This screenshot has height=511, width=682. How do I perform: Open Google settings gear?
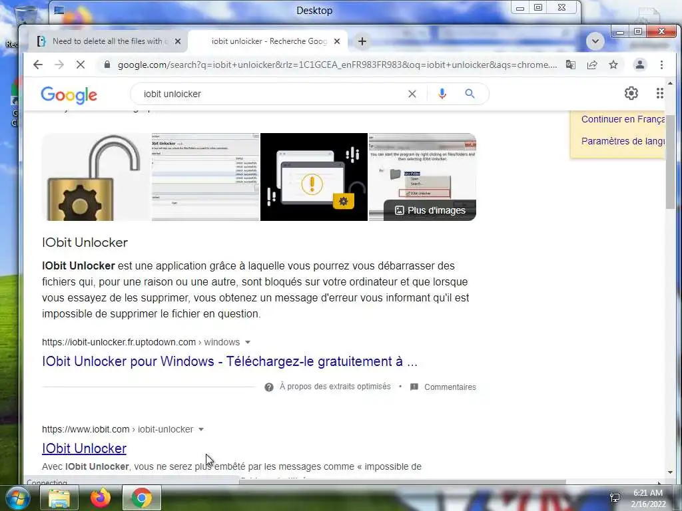point(631,93)
